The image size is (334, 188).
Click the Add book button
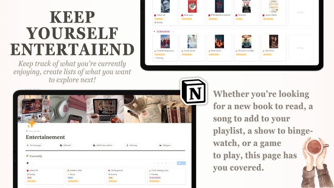pos(65,145)
